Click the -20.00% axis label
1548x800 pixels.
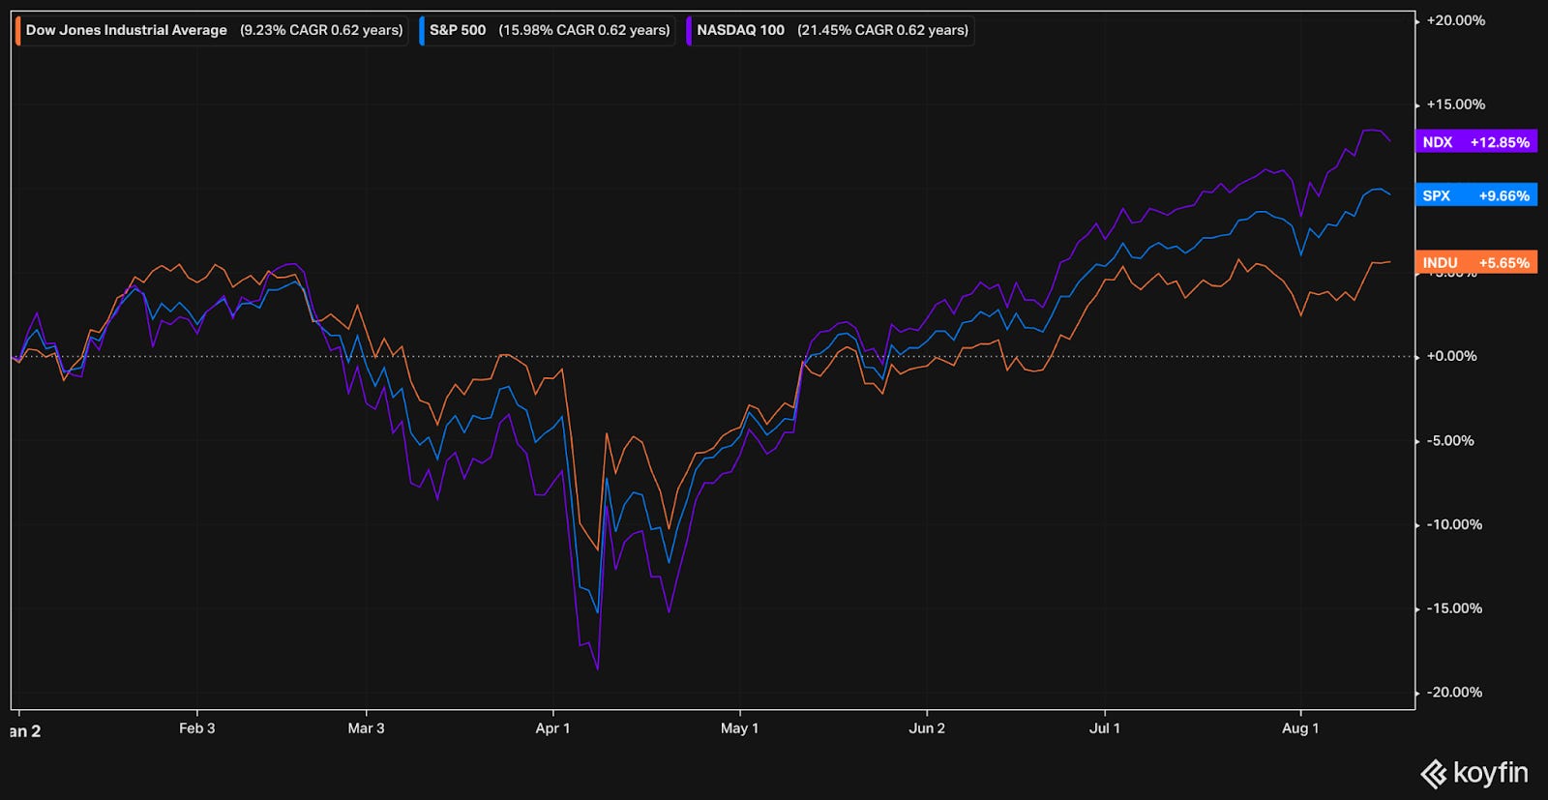[1454, 692]
